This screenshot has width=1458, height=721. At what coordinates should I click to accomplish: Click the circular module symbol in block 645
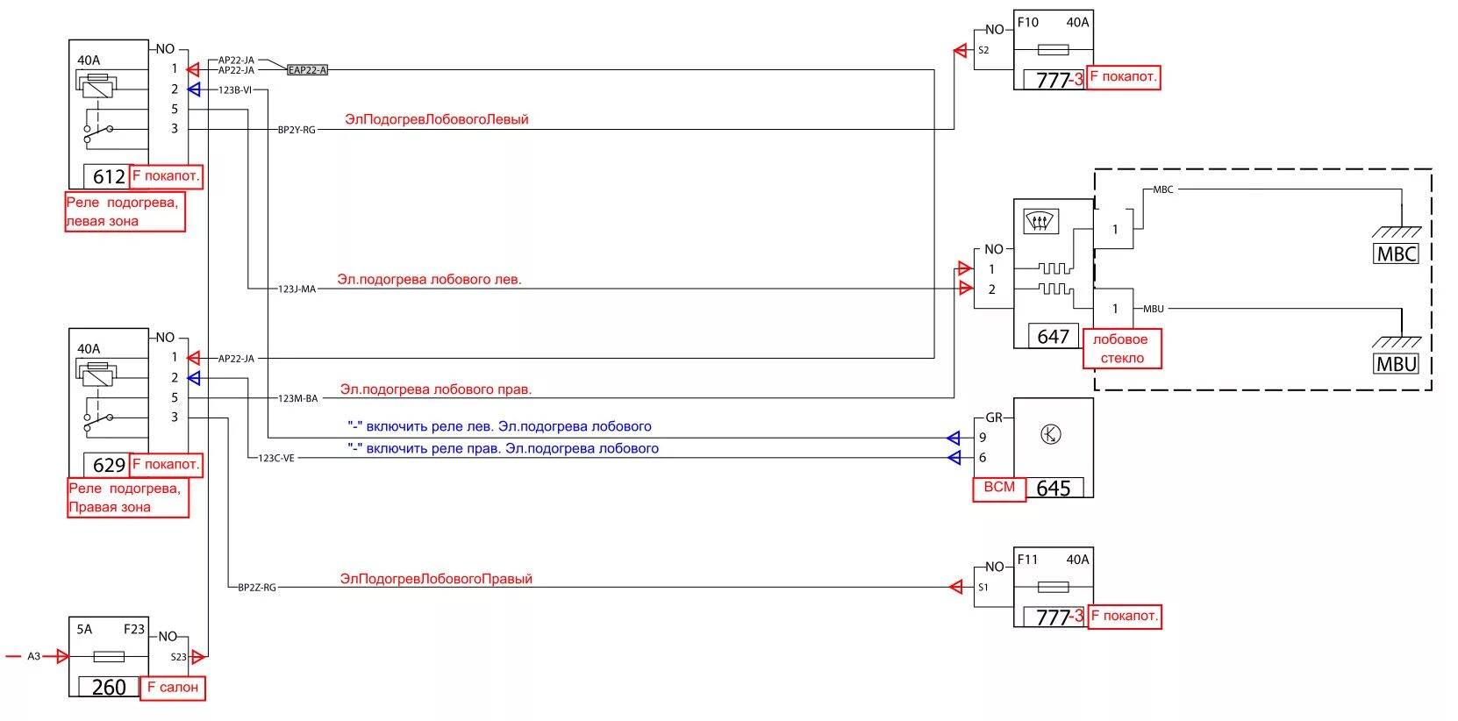pos(1051,434)
